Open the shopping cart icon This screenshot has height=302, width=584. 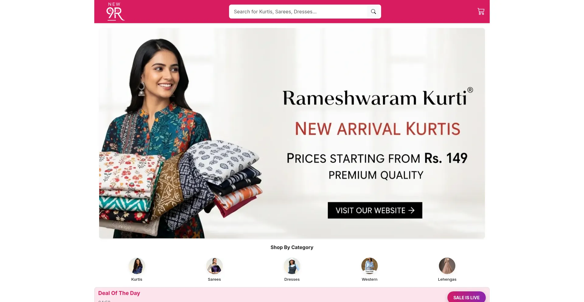coord(481,12)
